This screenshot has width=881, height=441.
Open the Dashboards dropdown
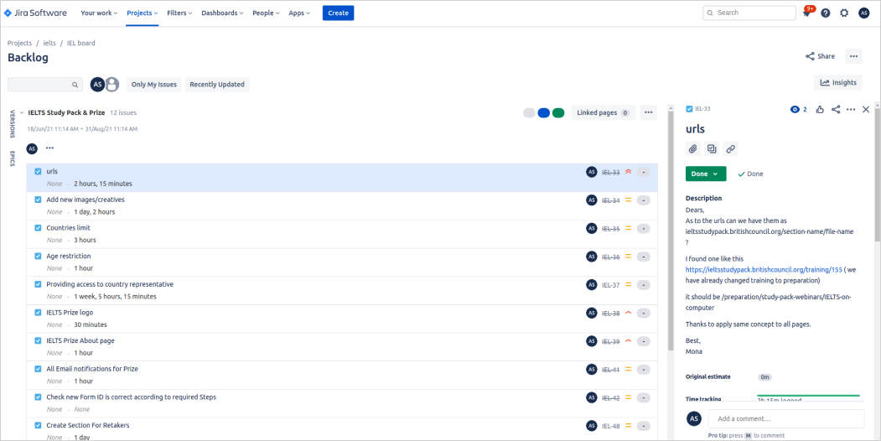point(222,13)
